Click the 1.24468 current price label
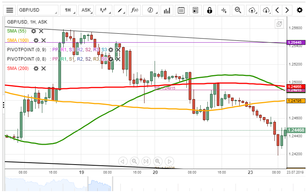This screenshot has height=193, width=307. tap(296, 130)
